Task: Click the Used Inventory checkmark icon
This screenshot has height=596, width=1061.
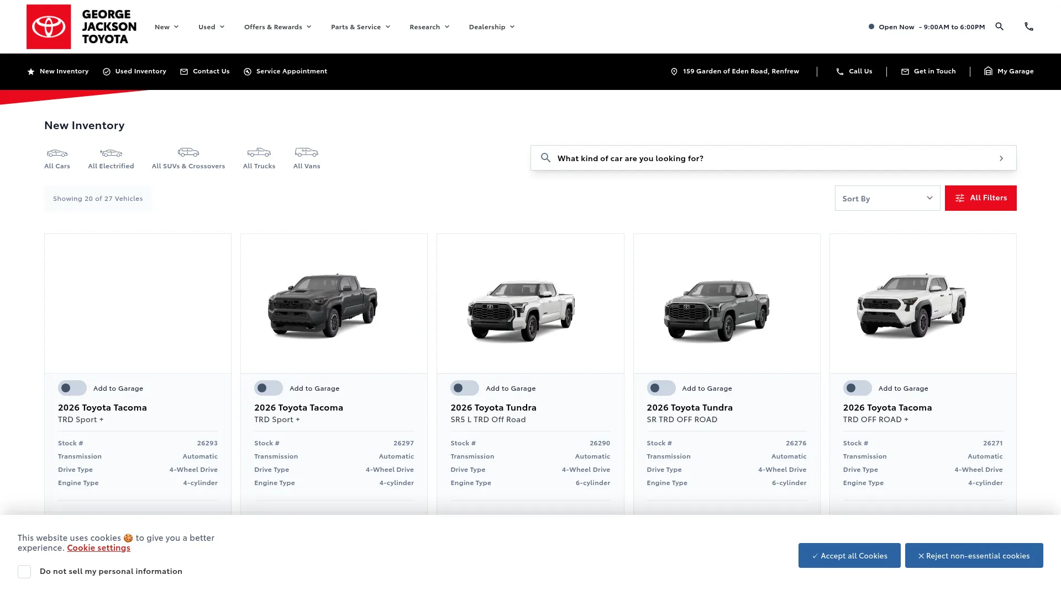Action: pos(107,72)
